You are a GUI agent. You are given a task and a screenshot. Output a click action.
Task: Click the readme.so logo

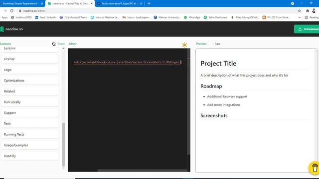11,29
